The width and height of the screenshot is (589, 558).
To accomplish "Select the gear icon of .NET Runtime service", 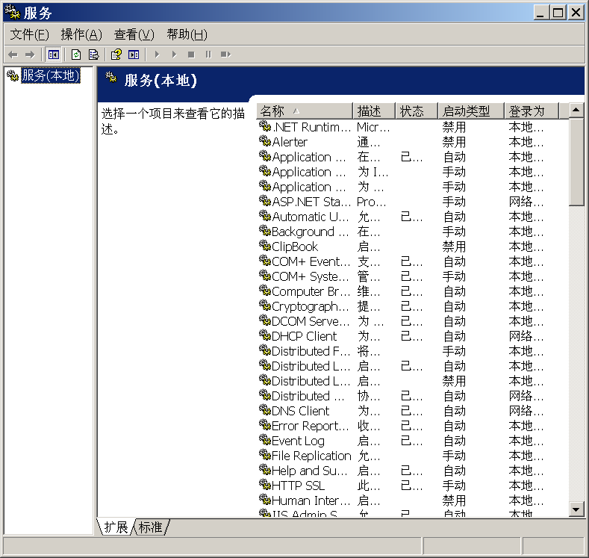I will point(265,126).
